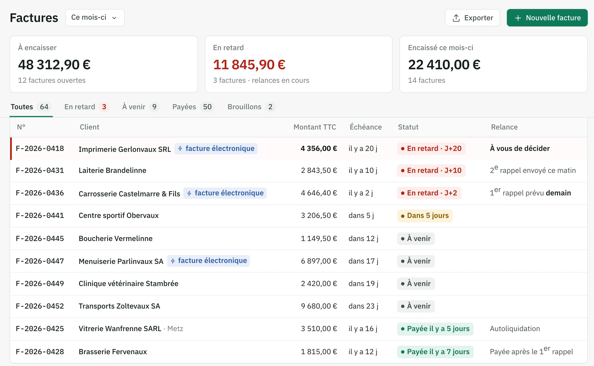Click the Montant TTC column header
The image size is (594, 366).
click(315, 127)
